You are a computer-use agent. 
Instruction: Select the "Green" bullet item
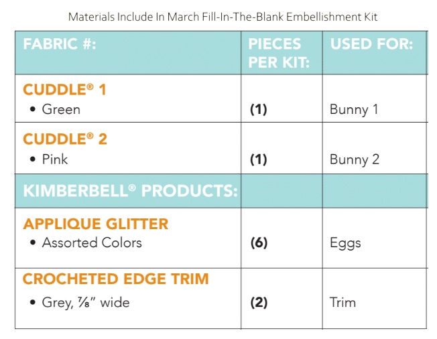pos(61,109)
